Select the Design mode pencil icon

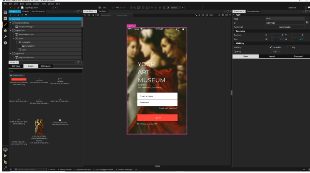[x=5, y=24]
